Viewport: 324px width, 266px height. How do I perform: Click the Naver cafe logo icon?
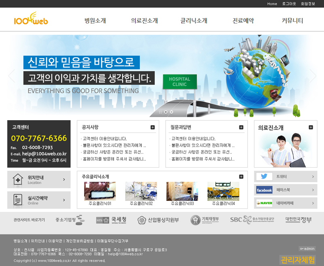264,203
